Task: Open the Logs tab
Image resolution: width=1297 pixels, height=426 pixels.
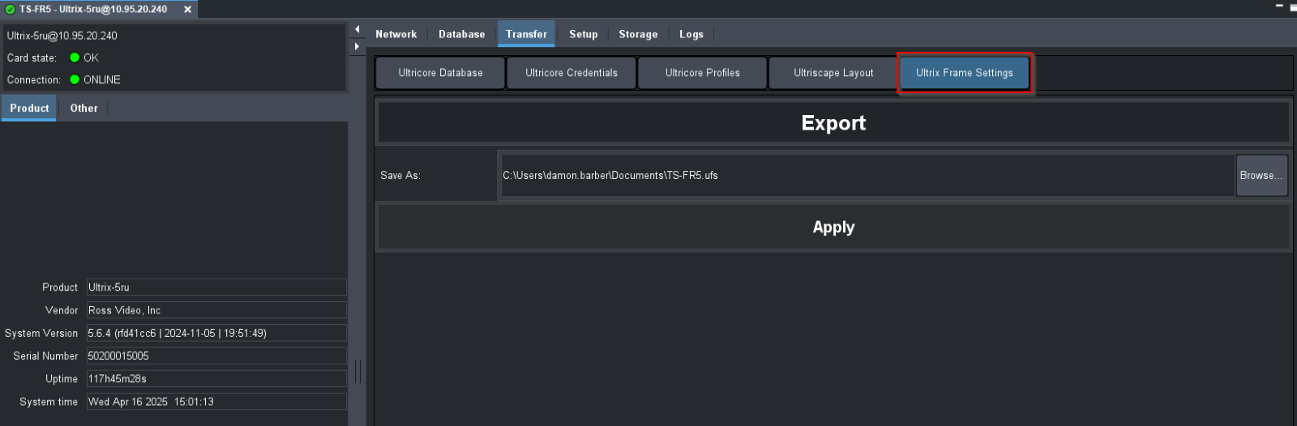Action: (x=691, y=34)
